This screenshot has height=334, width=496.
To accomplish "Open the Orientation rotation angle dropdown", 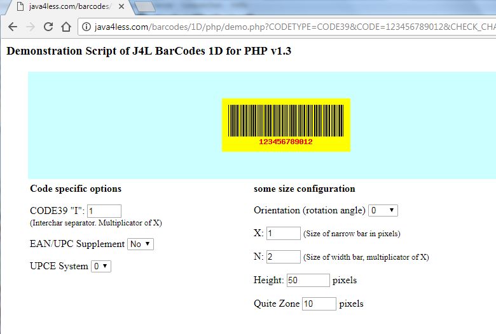I will (x=383, y=210).
